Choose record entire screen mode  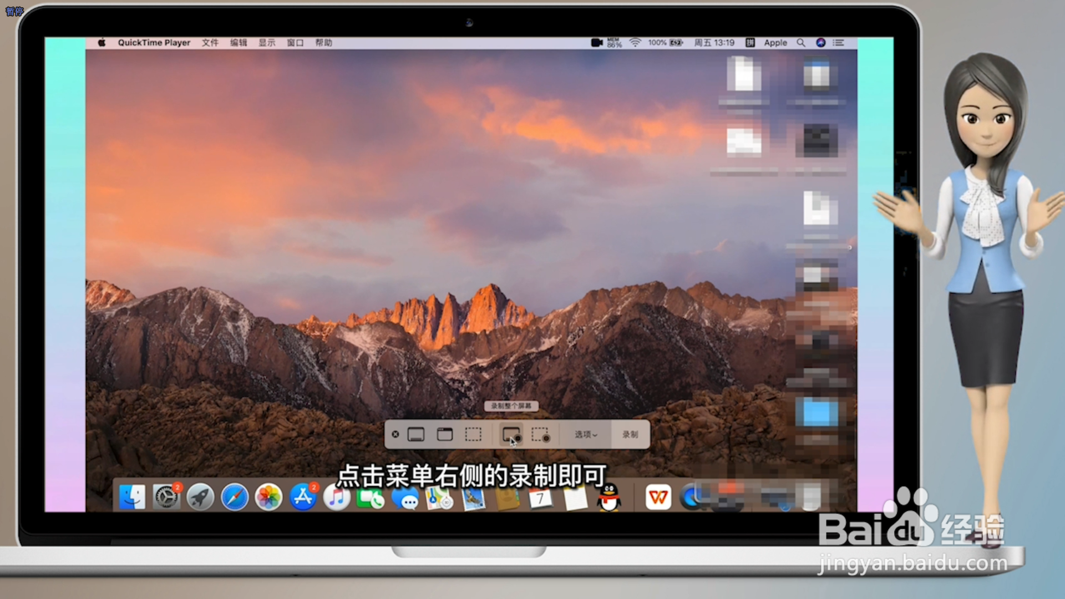point(511,434)
